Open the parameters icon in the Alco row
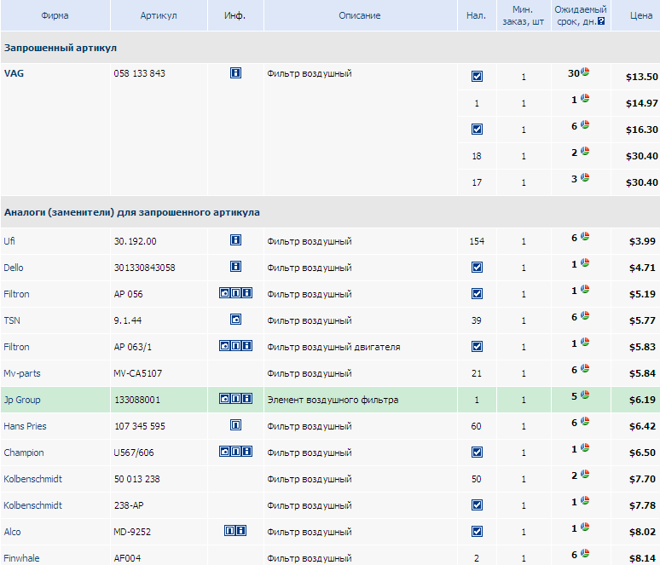This screenshot has height=565, width=660. [230, 531]
